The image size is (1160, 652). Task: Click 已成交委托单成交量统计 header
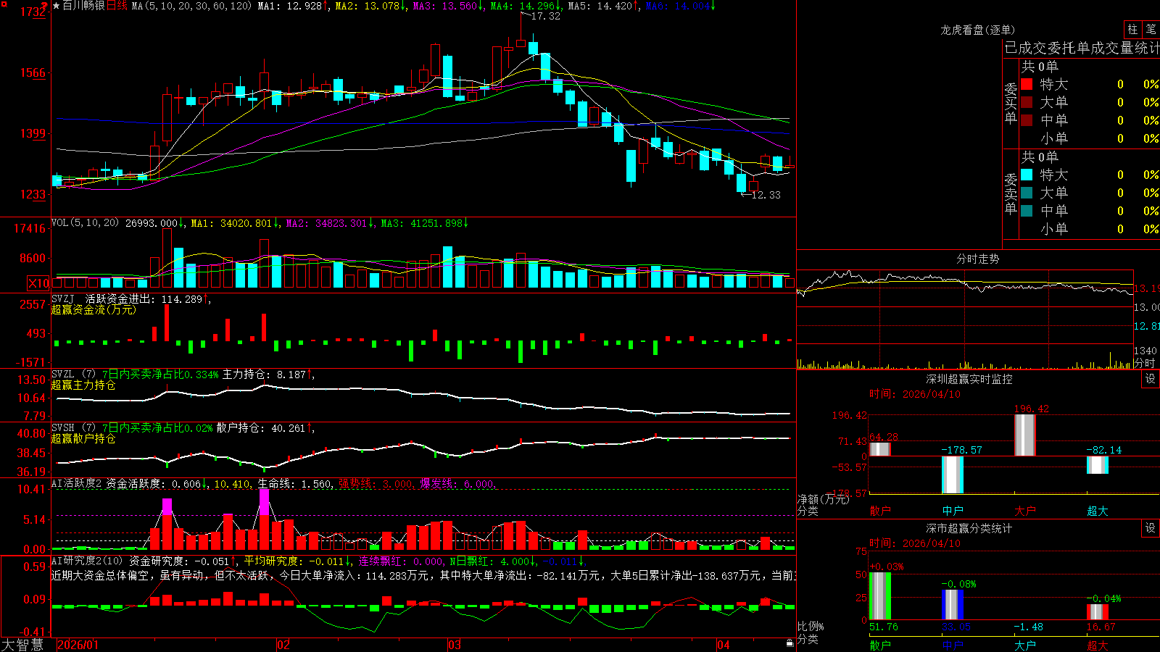click(1082, 49)
